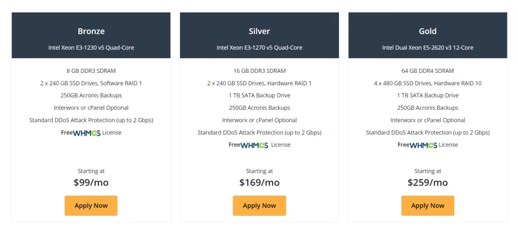Click the Software RAID 1 drives line
The image size is (518, 231).
coord(91,83)
